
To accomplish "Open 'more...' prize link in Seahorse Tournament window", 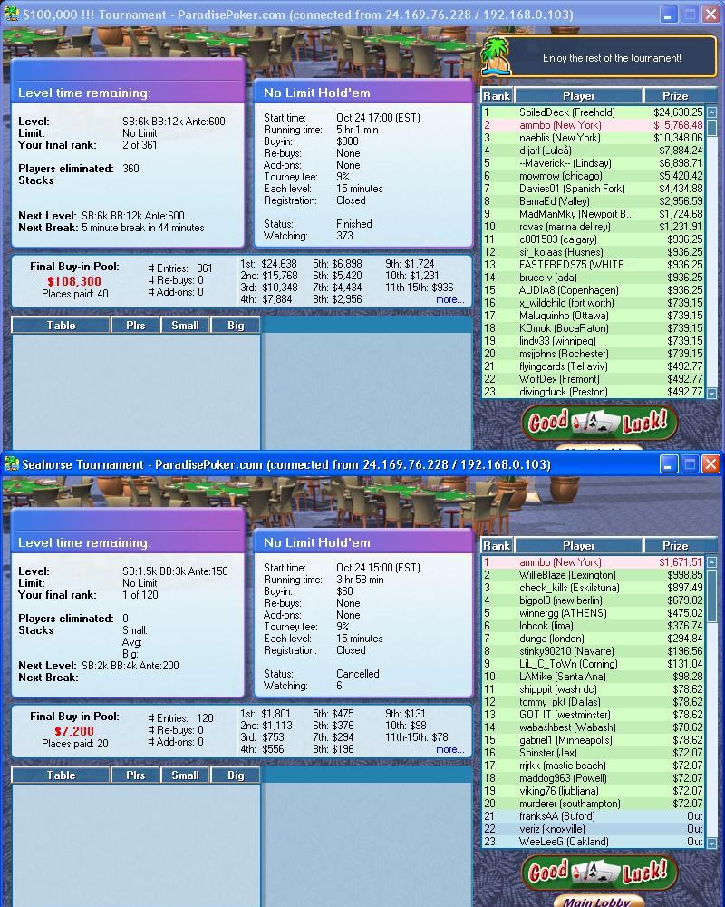I will [449, 750].
